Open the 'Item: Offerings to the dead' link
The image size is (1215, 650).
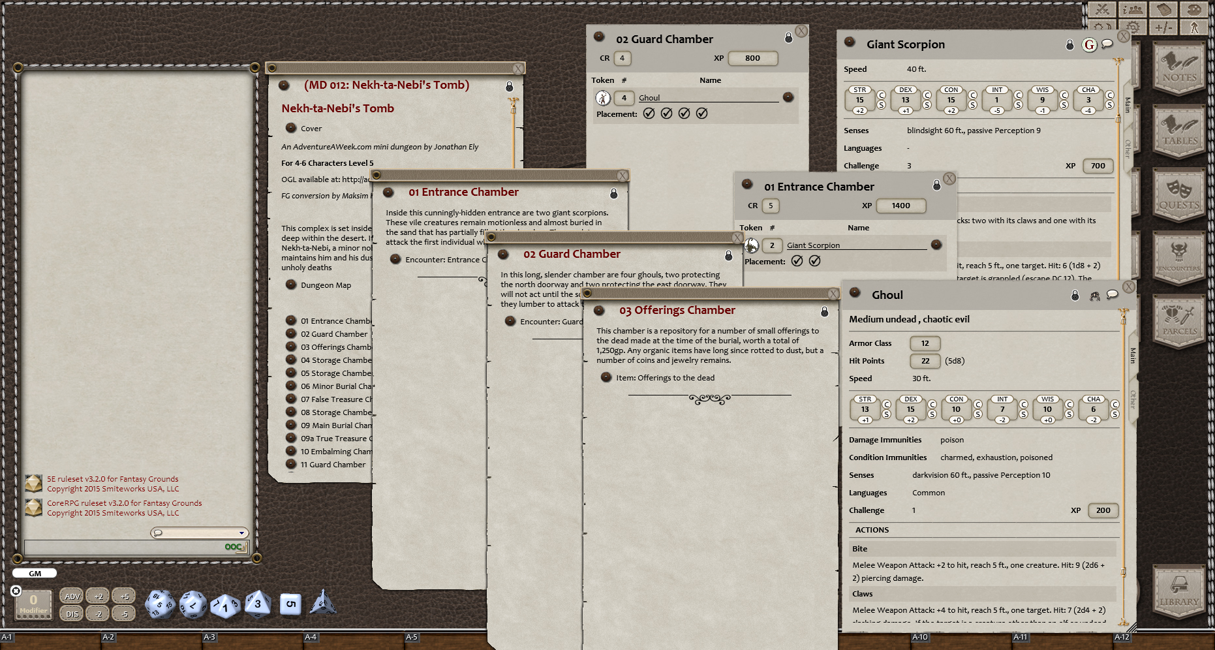click(x=664, y=378)
